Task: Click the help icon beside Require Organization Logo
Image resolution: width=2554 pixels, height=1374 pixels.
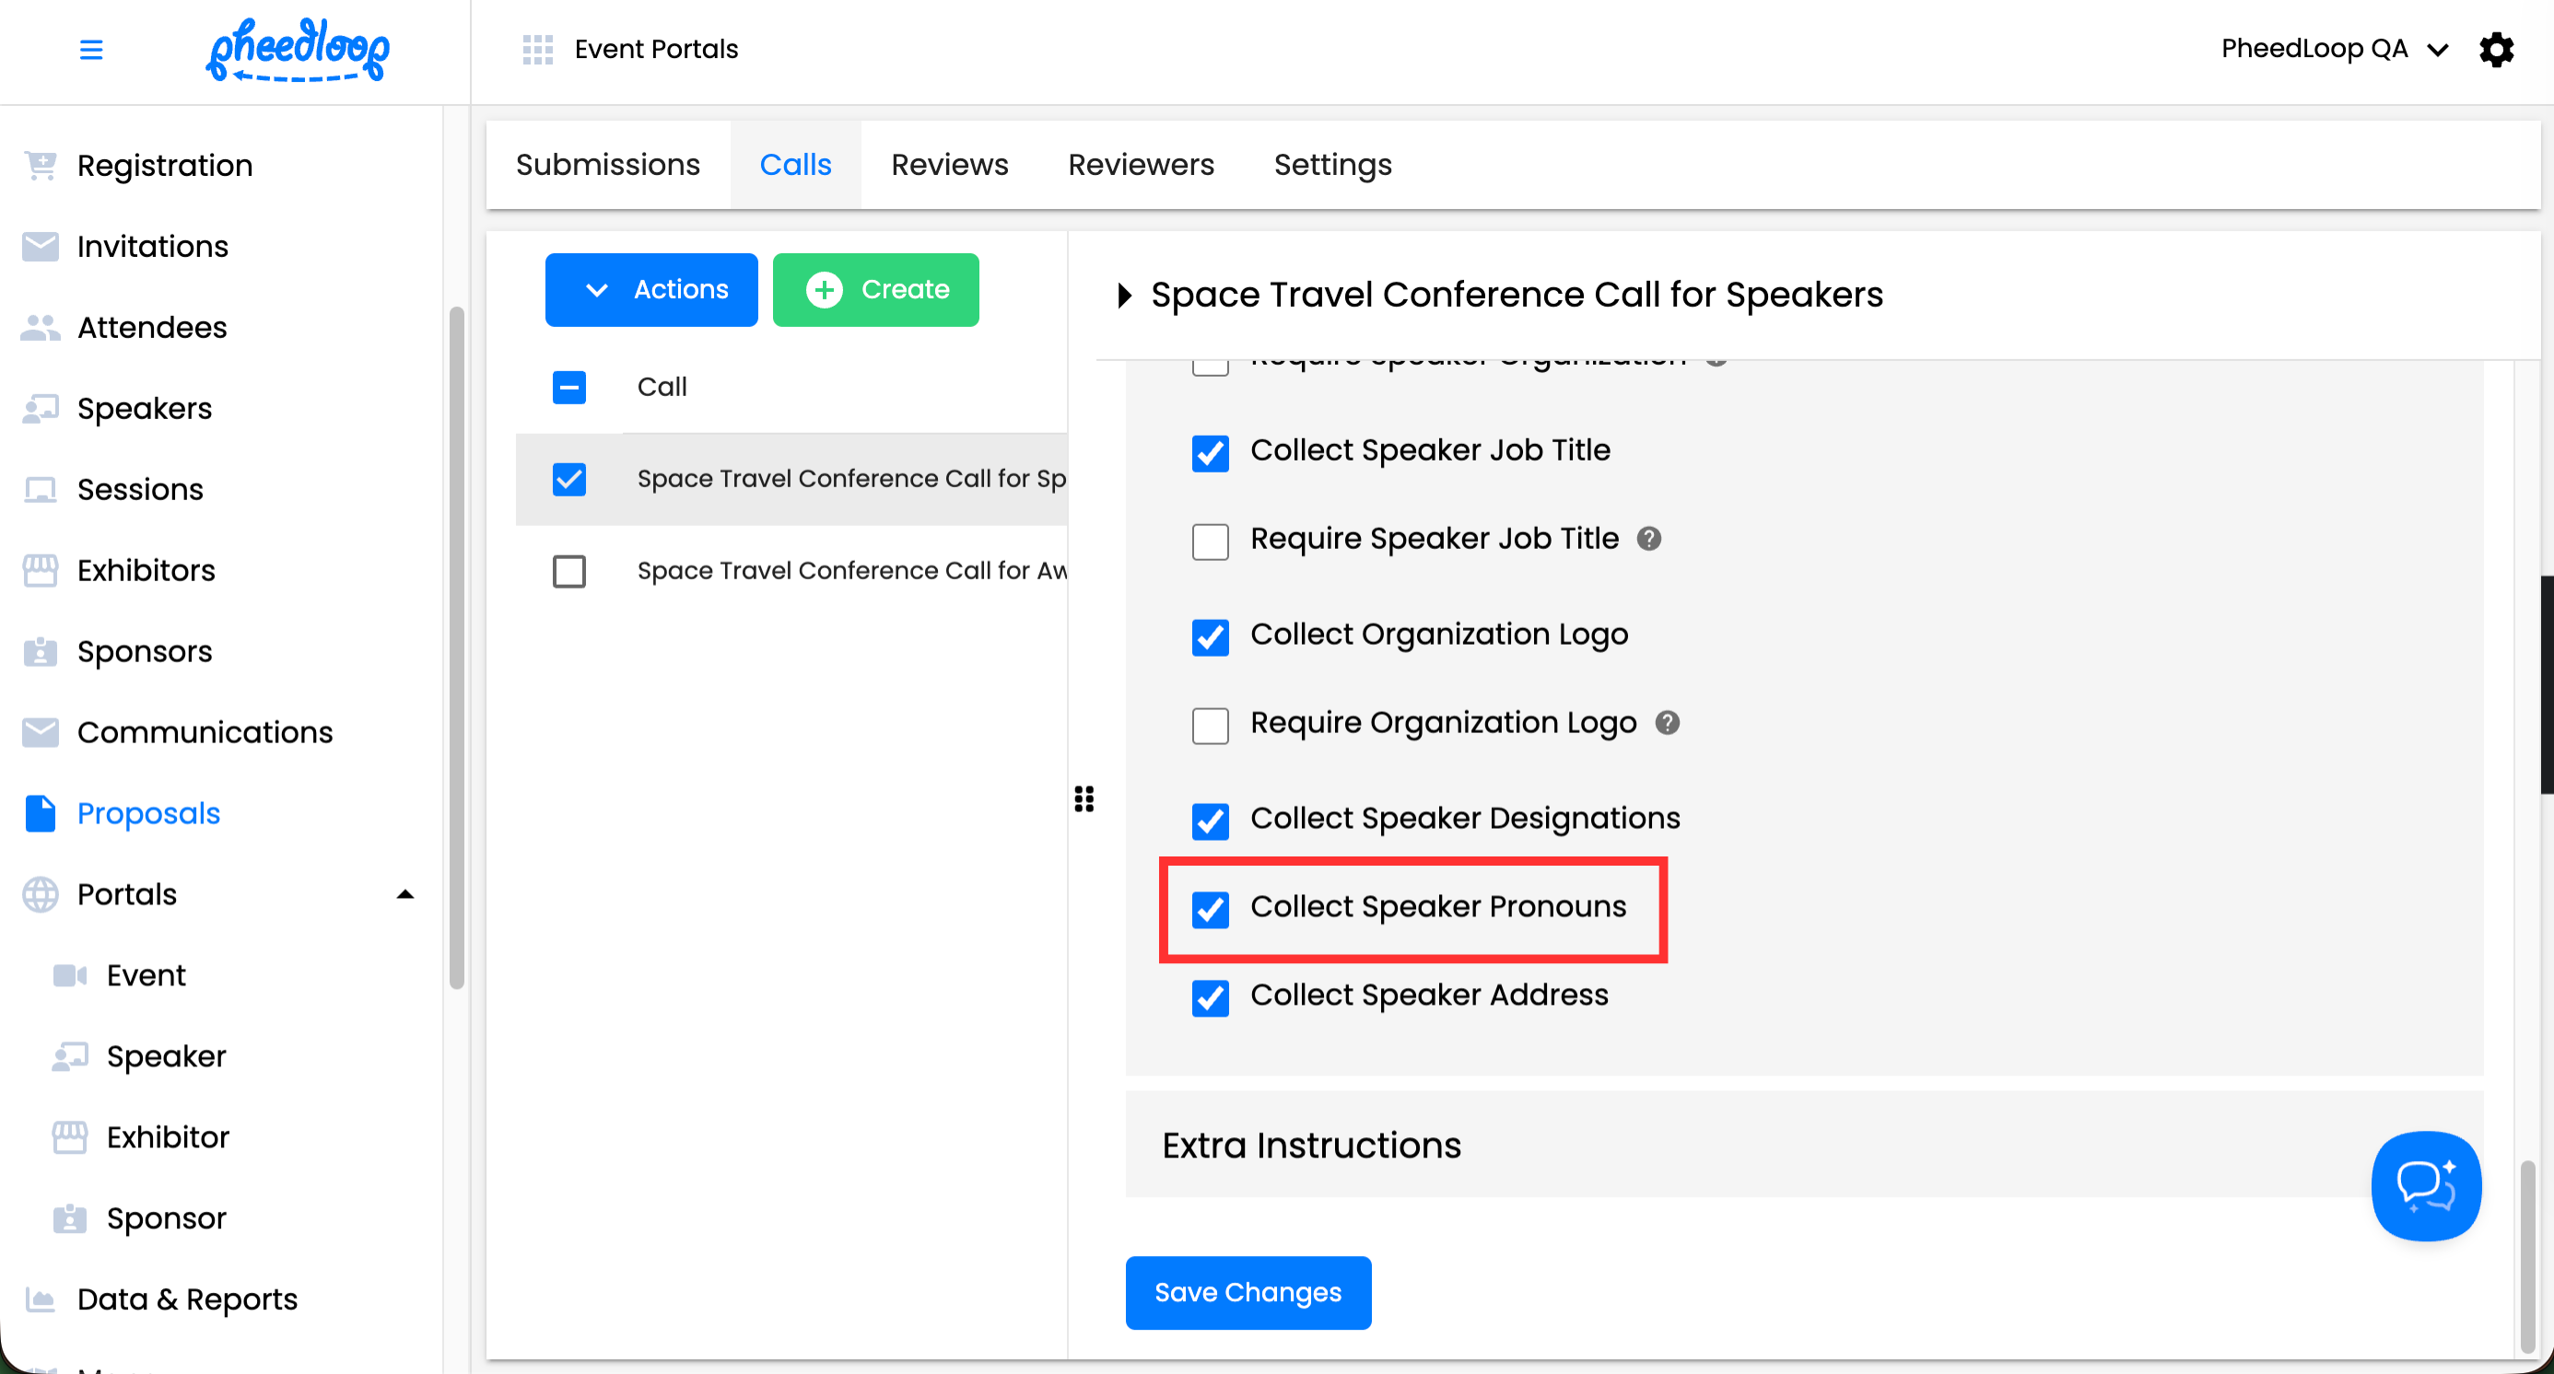Action: tap(1667, 723)
